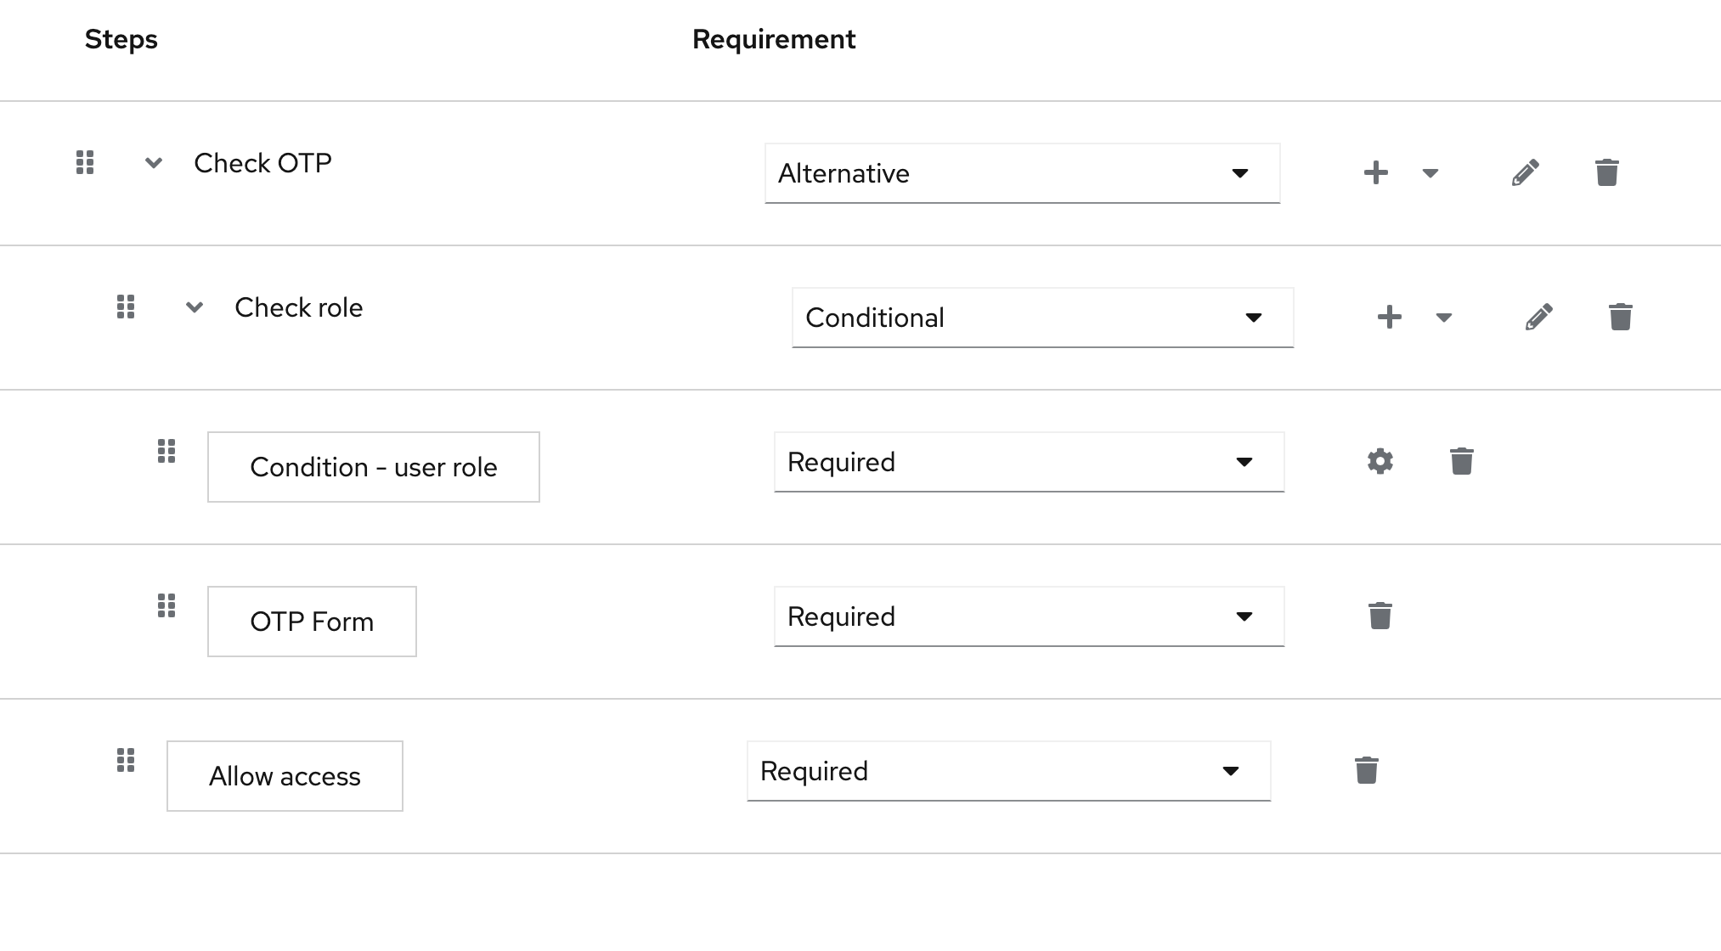The height and width of the screenshot is (951, 1721).
Task: Change the Conditional requirement for Check role
Action: point(1042,318)
